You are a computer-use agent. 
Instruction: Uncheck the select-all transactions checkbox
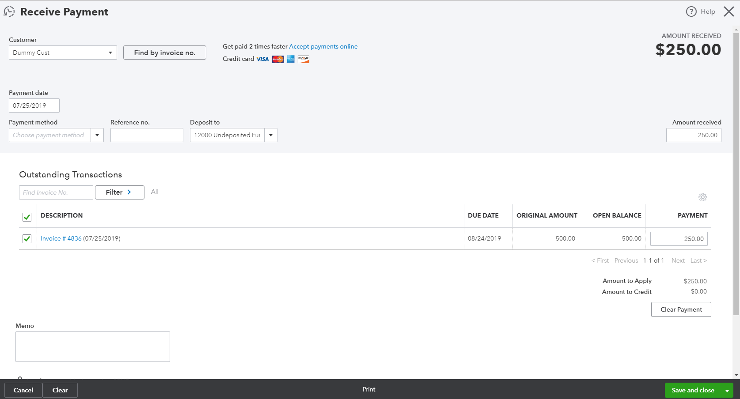[x=27, y=217]
